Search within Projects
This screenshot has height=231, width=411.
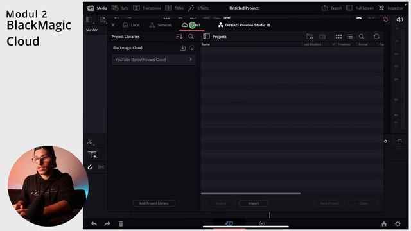(362, 37)
